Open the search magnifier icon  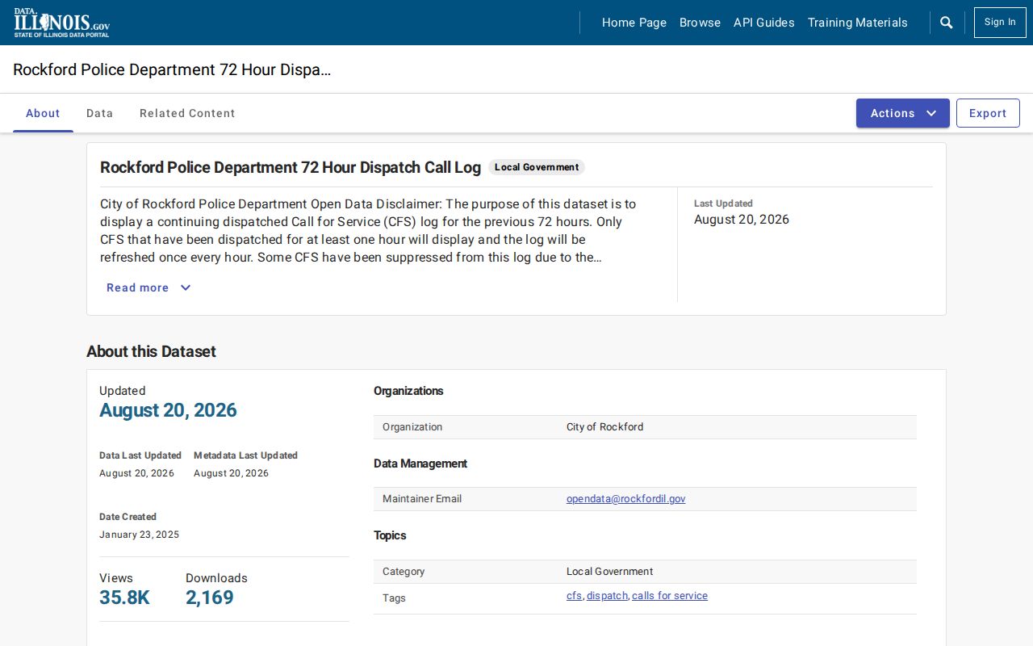(x=947, y=23)
